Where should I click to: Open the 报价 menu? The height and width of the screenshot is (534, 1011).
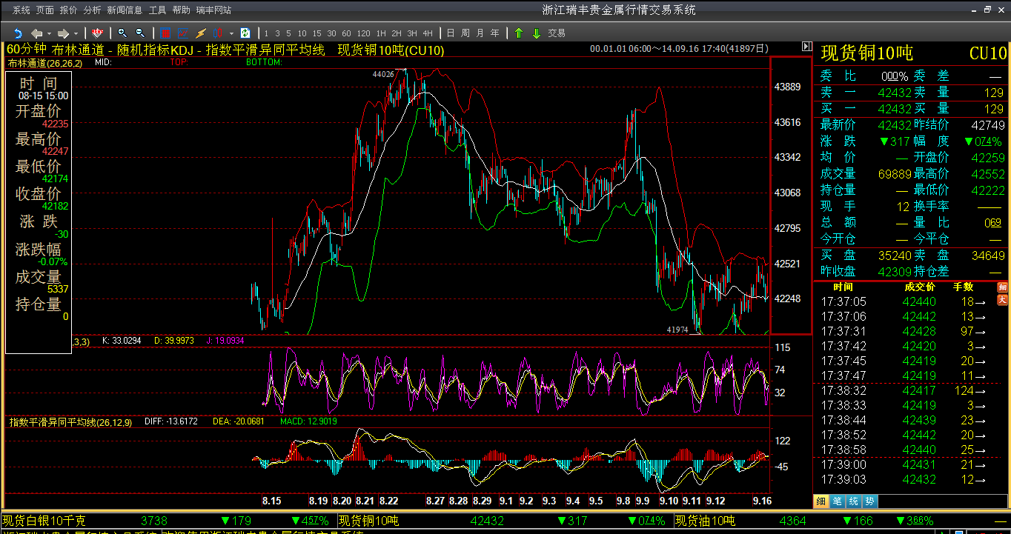click(68, 10)
